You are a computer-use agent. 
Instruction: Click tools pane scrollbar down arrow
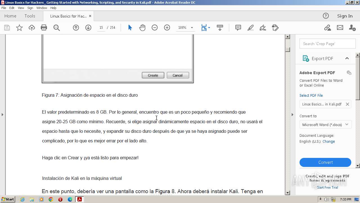click(x=358, y=166)
